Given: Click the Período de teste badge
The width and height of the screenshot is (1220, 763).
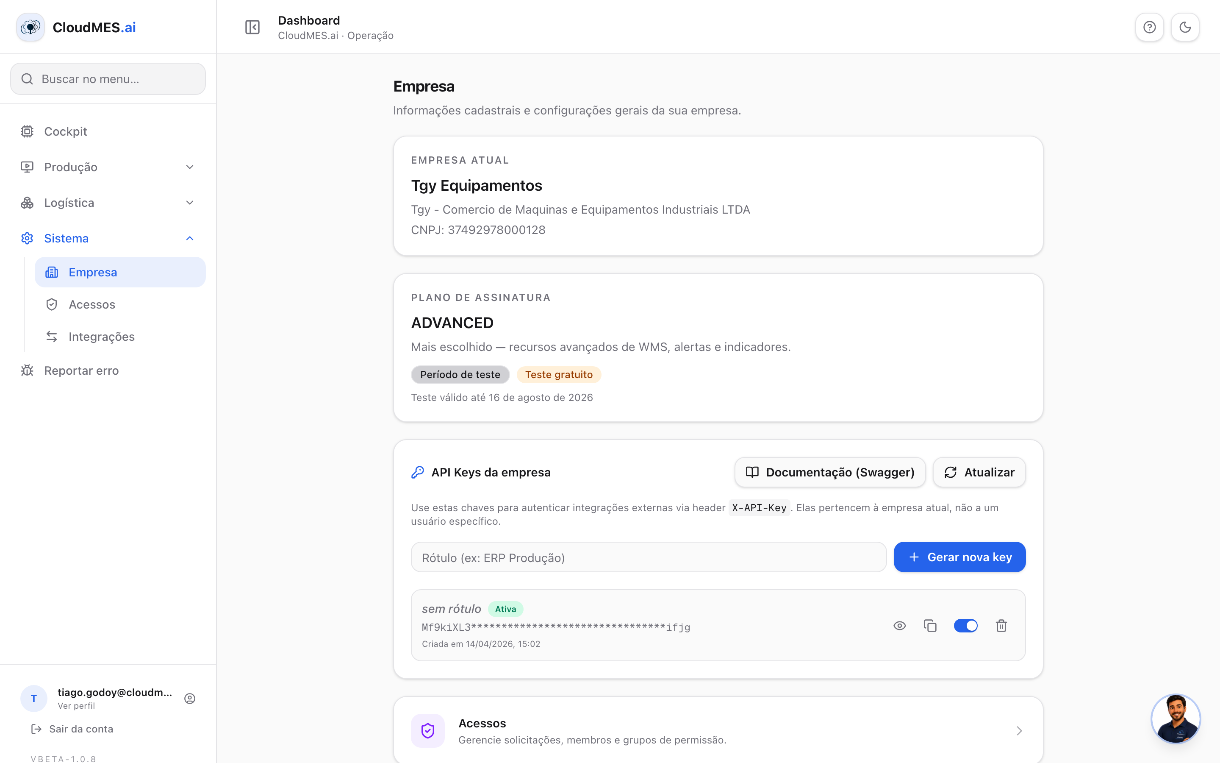Looking at the screenshot, I should (460, 374).
